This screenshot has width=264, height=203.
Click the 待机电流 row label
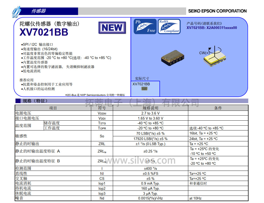[23, 188]
